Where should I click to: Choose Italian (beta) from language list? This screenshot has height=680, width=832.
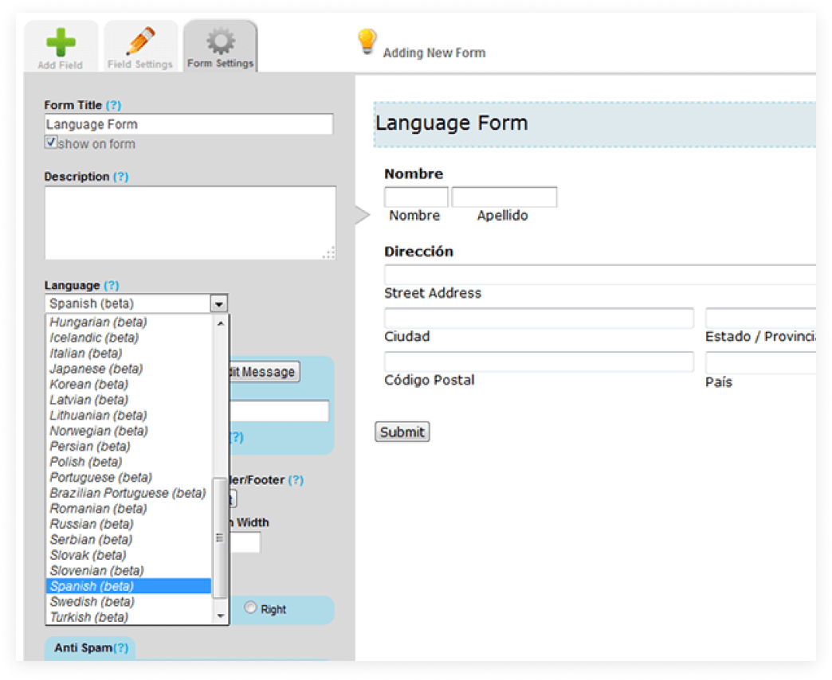pos(86,353)
